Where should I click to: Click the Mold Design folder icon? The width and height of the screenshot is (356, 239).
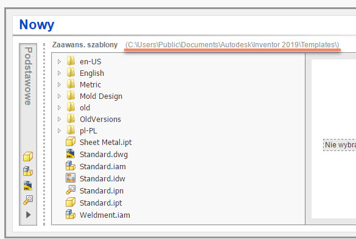(71, 95)
